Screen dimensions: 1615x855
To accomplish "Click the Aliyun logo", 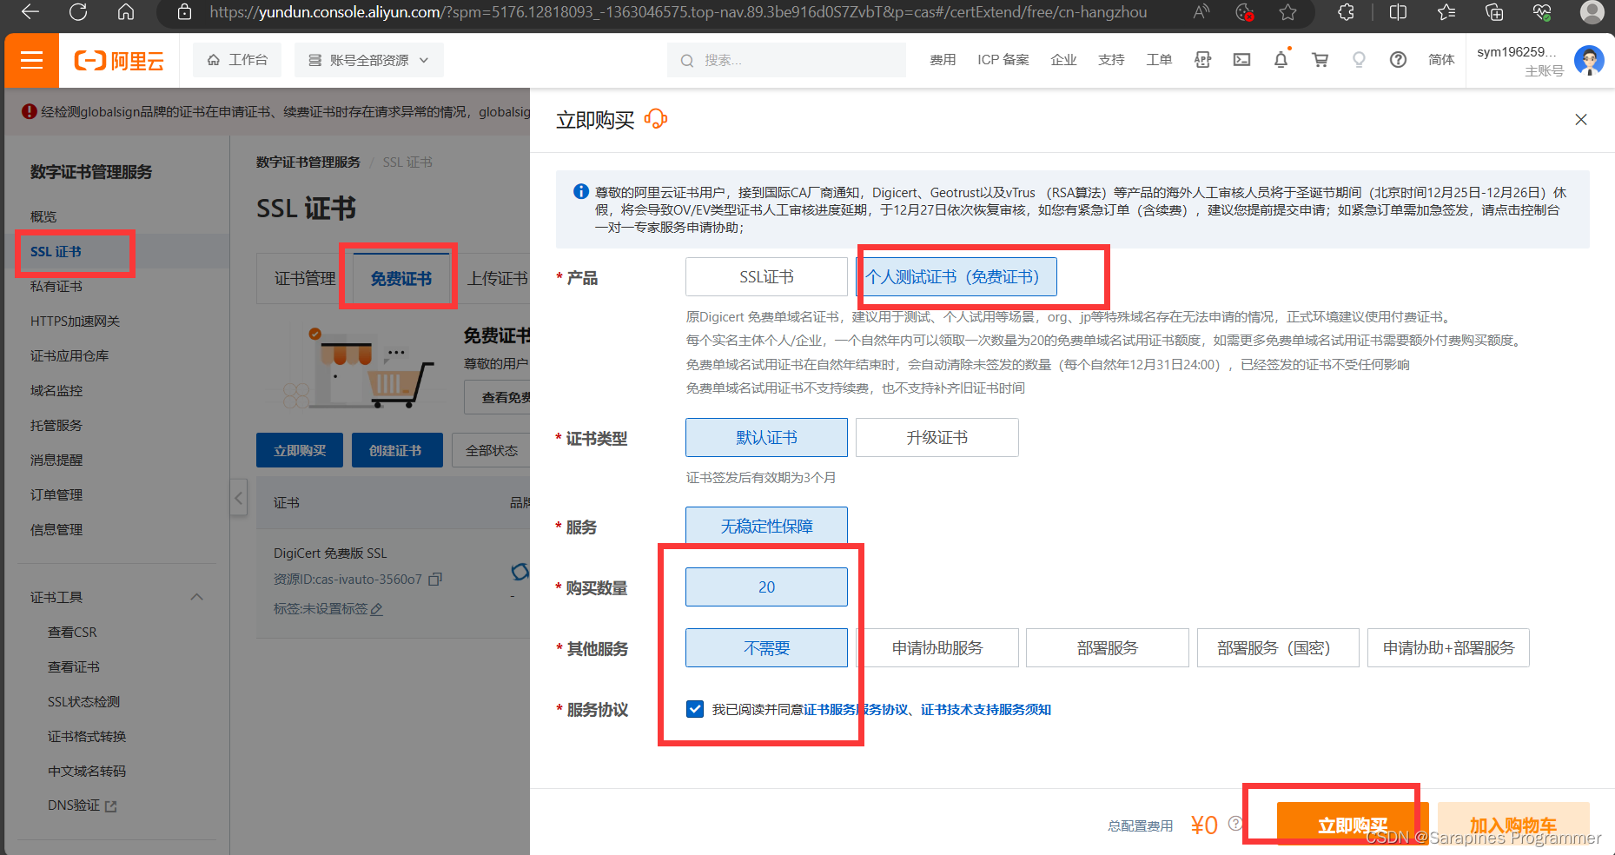I will (x=119, y=61).
